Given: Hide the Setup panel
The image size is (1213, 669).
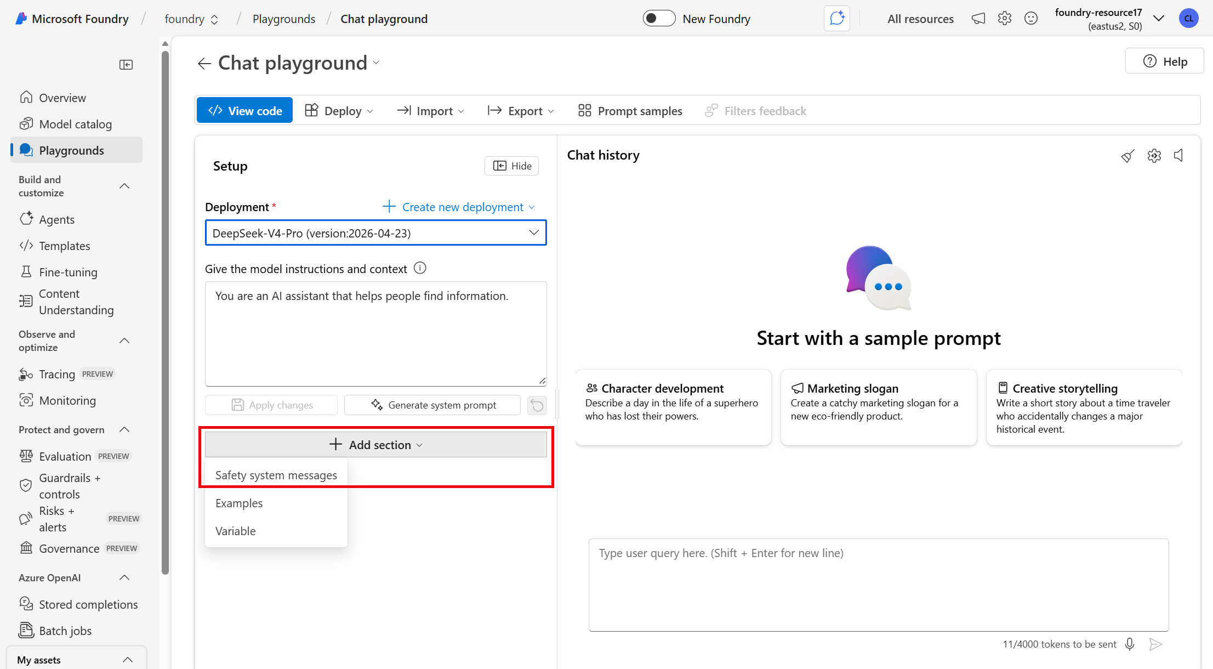Looking at the screenshot, I should point(512,166).
